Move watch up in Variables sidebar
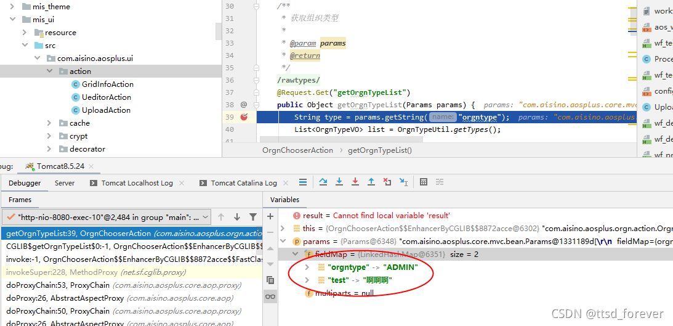 [270, 248]
